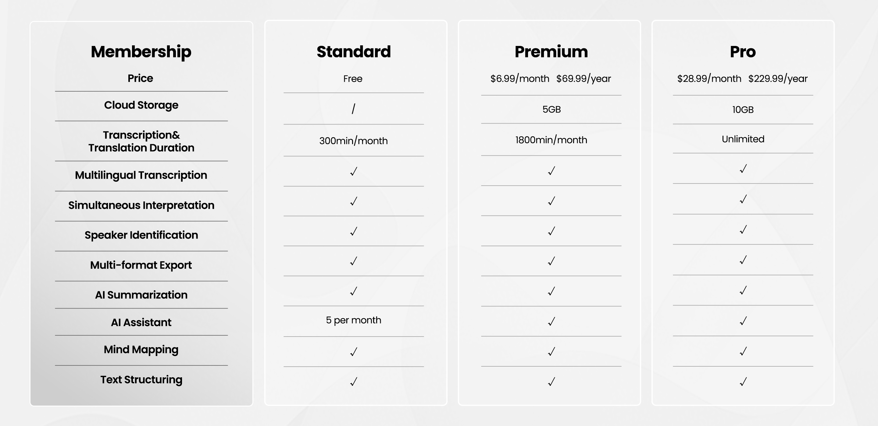Click the Premium Text Structuring checkmark
The width and height of the screenshot is (878, 426).
[x=551, y=382]
